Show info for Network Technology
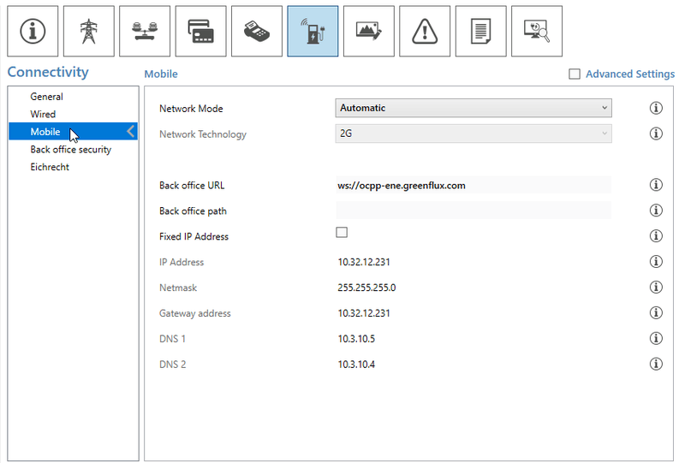685x463 pixels. (x=656, y=134)
